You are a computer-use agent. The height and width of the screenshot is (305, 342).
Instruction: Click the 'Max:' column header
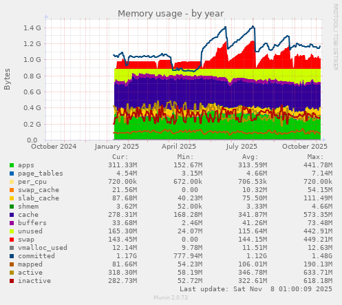click(315, 157)
